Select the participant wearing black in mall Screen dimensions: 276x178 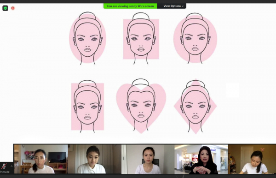coord(201,159)
